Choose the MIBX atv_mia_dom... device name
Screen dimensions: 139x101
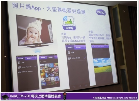click(28, 72)
